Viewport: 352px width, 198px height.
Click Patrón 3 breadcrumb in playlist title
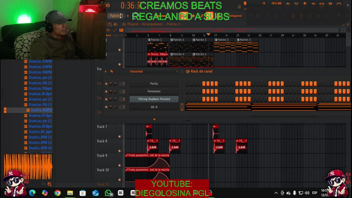(x=173, y=24)
